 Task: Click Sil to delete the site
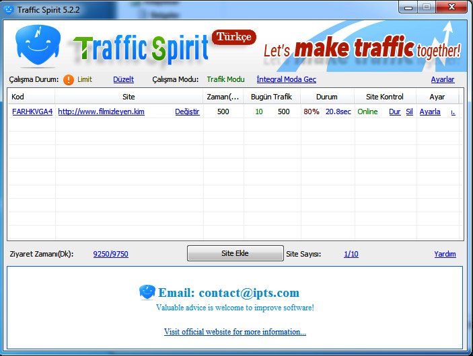click(x=409, y=112)
